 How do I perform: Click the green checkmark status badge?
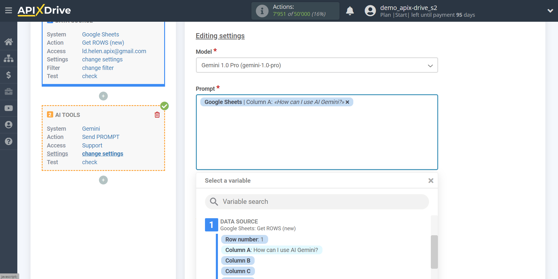[x=164, y=106]
